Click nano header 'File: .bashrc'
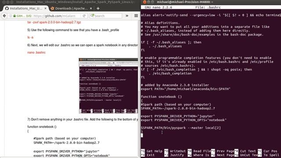This screenshot has height=158, width=281. tap(208, 7)
